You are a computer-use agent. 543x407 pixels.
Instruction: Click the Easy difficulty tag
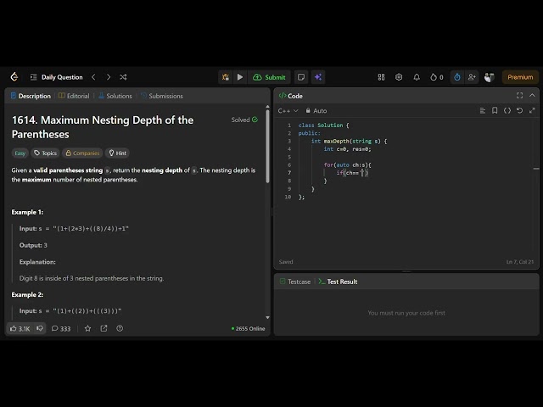pyautogui.click(x=20, y=153)
